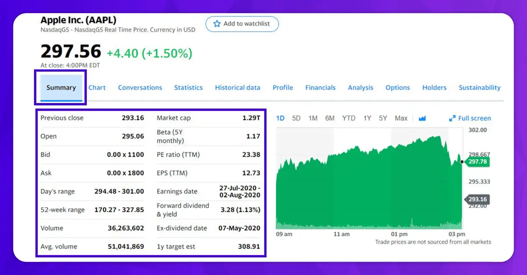The image size is (527, 275).
Task: Click the Avg. volume value 51,041,869
Action: [x=126, y=247]
